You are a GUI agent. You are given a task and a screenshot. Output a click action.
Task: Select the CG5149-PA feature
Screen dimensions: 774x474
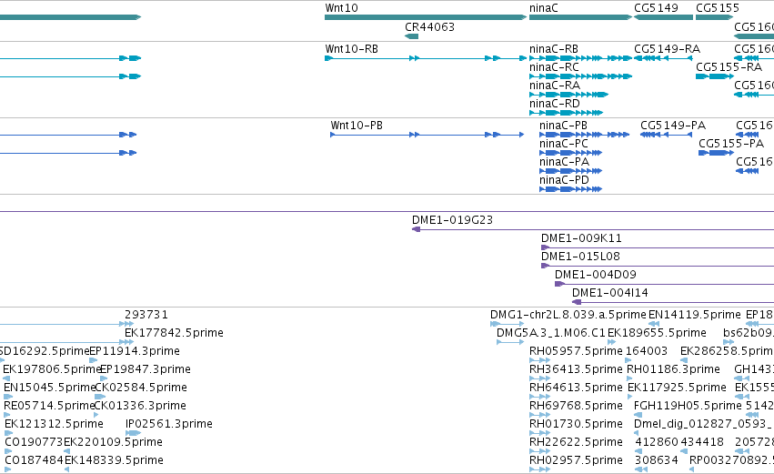pyautogui.click(x=666, y=135)
